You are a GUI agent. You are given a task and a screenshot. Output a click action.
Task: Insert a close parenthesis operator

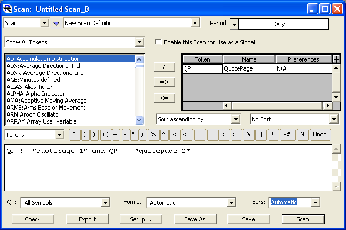(x=94, y=135)
